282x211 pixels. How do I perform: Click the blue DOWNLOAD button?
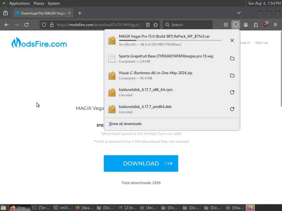pyautogui.click(x=141, y=163)
